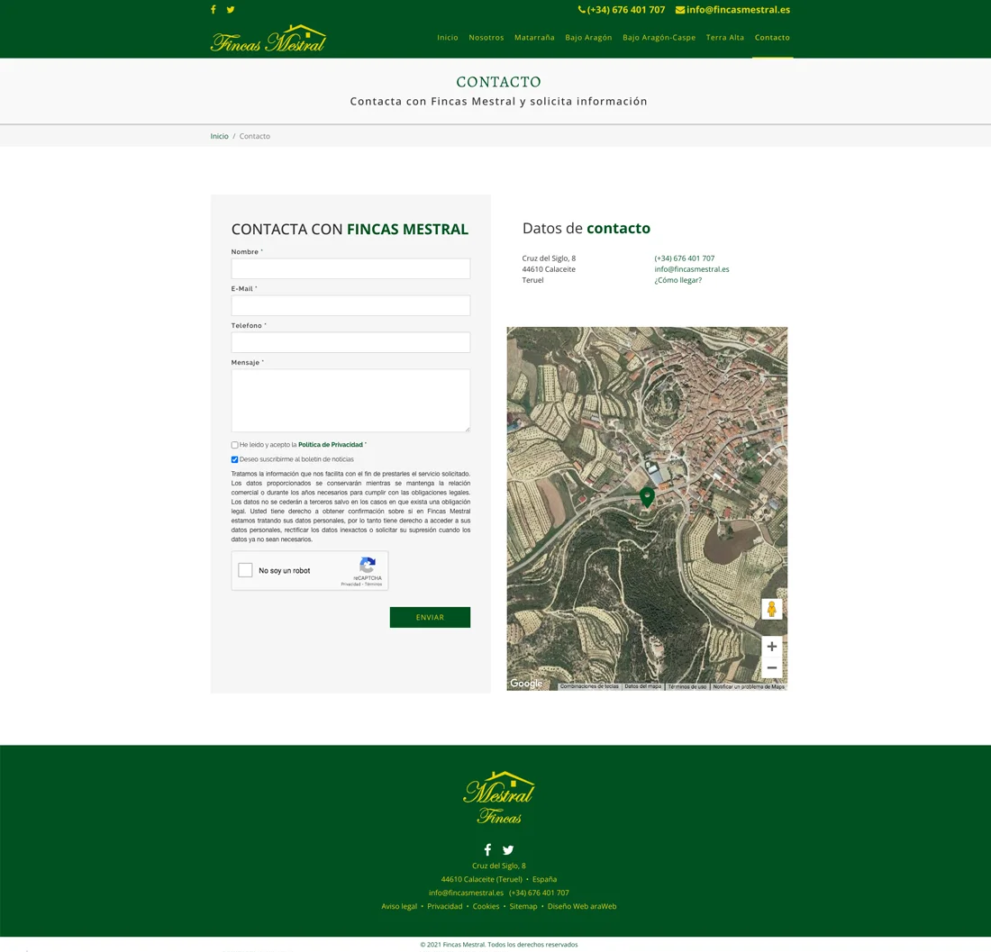
Task: Open Bajo Aragón-Caspe navigation item
Action: 659,37
